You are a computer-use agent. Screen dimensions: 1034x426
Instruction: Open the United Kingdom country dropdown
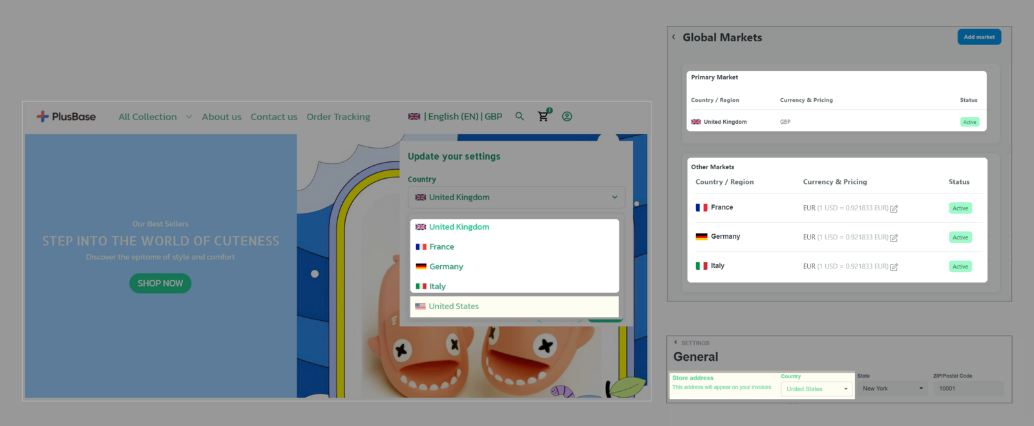click(x=516, y=198)
